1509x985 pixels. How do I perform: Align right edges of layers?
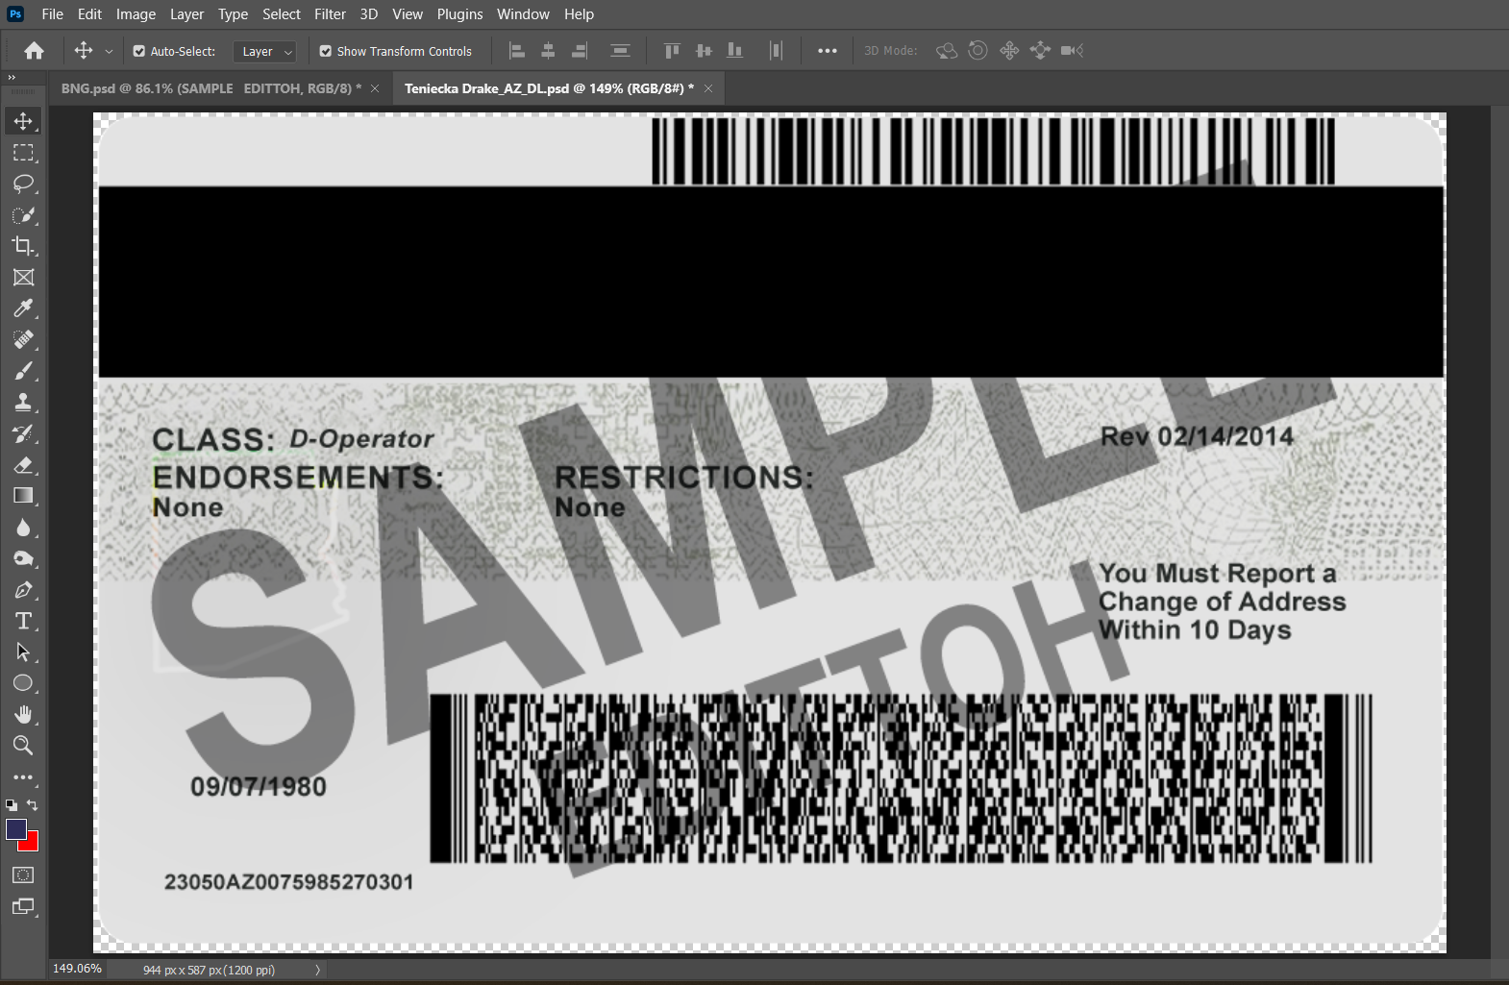click(580, 51)
